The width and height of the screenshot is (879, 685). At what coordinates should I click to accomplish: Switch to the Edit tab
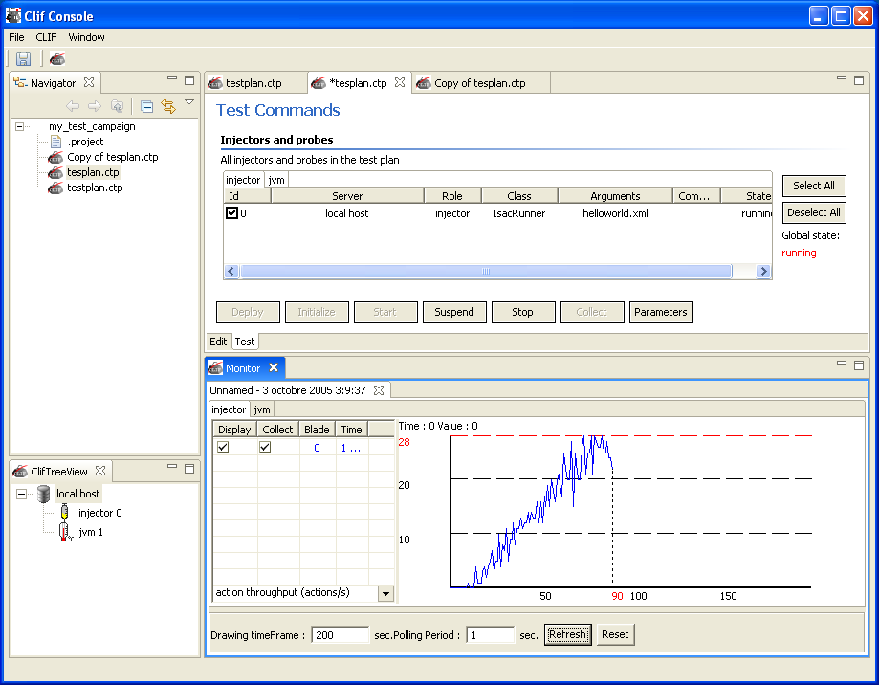pos(218,342)
